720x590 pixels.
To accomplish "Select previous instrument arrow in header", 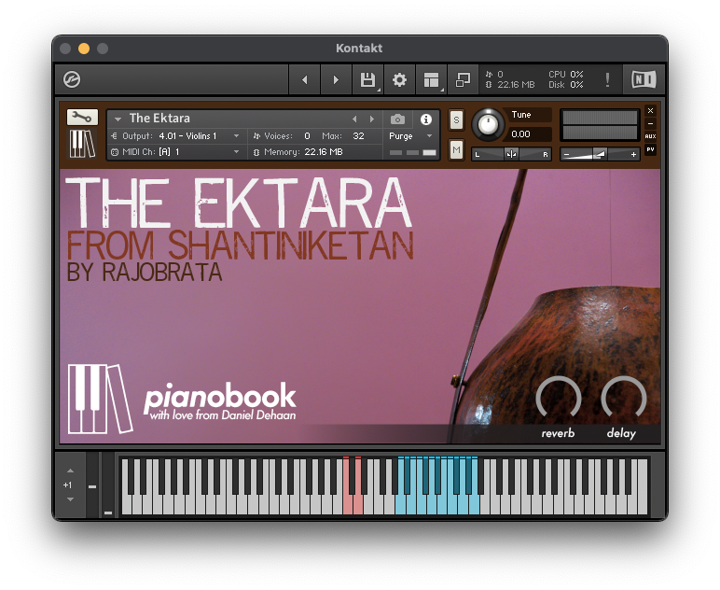I will pos(354,119).
